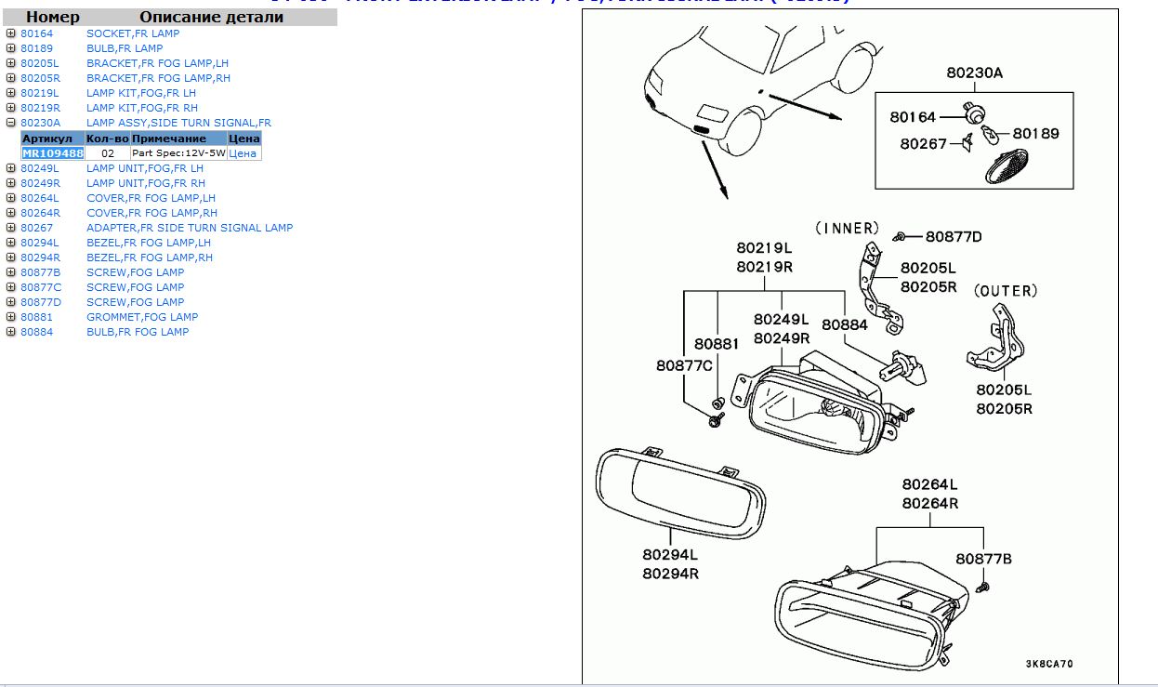Click the Номер column header
Image resolution: width=1158 pixels, height=687 pixels.
coord(52,17)
